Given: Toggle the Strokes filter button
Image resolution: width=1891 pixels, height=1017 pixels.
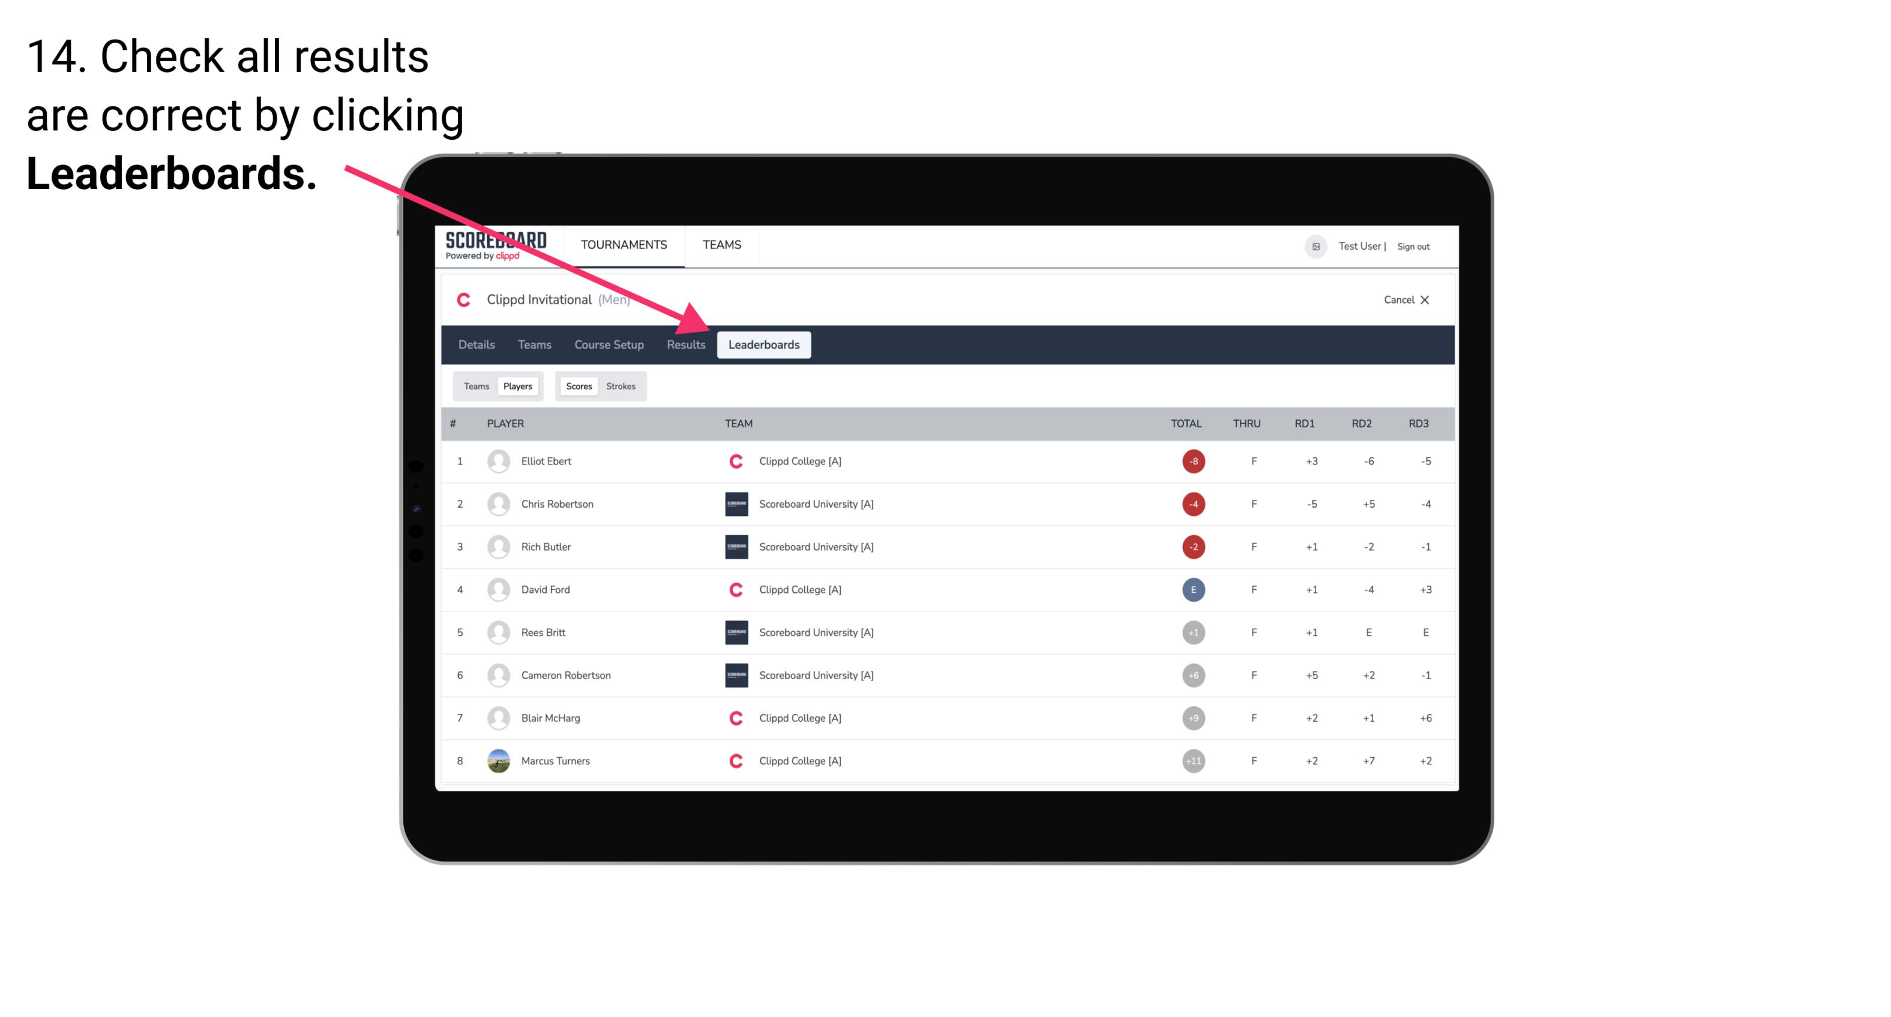Looking at the screenshot, I should [621, 386].
